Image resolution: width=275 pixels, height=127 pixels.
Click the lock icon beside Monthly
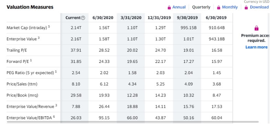tap(219, 7)
